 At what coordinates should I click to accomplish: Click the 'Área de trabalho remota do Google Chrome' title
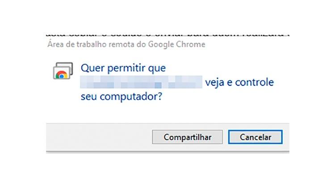126,45
